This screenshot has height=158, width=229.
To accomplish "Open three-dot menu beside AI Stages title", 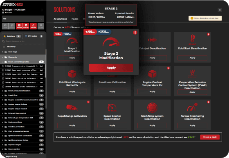I will [42, 10].
